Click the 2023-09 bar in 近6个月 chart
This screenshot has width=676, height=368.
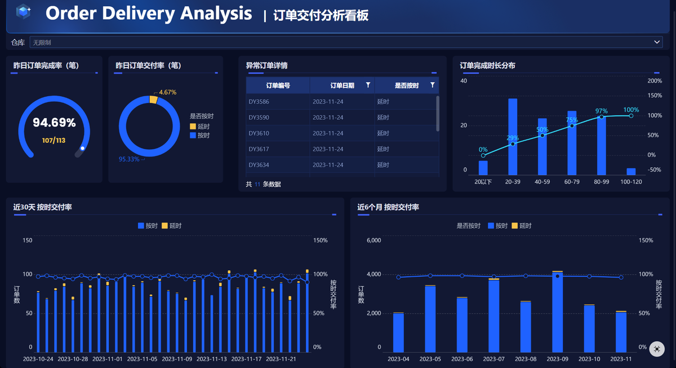click(x=558, y=312)
